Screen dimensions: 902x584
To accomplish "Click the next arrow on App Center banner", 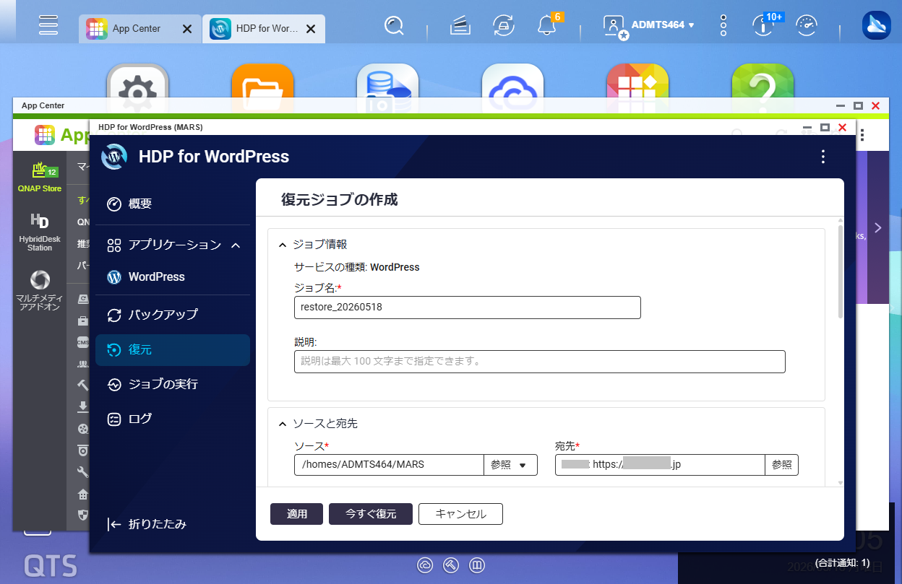I will click(878, 227).
